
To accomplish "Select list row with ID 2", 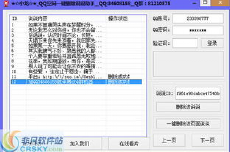I will (77, 30).
